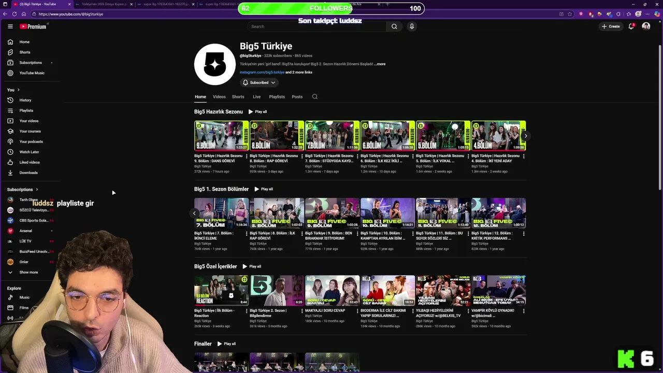Open 9. Bölüm Dans Görevi thumbnail
663x373 pixels.
221,136
